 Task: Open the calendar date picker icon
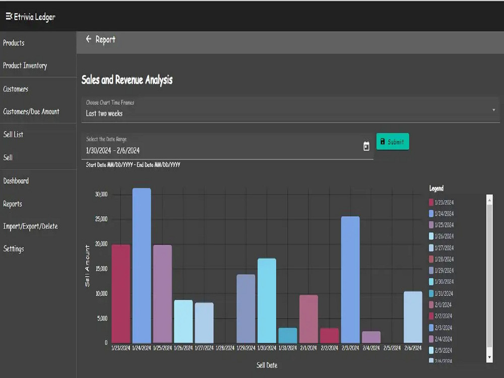366,146
